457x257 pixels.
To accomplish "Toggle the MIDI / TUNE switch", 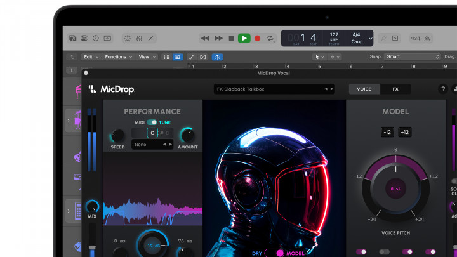I will pos(152,122).
